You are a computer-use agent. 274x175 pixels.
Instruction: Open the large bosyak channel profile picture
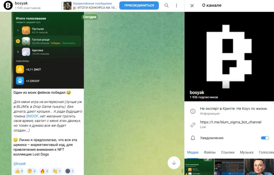[x=229, y=57]
